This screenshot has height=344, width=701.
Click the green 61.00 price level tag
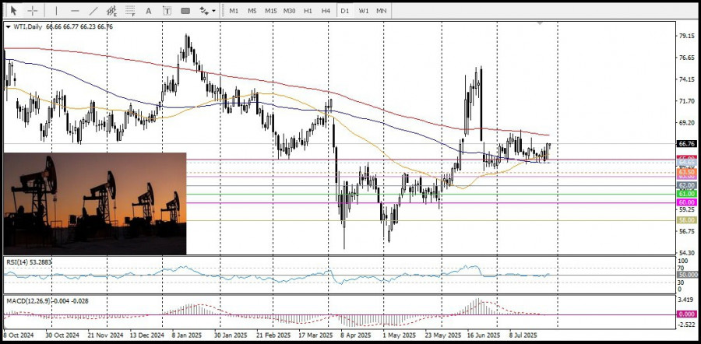click(x=686, y=194)
